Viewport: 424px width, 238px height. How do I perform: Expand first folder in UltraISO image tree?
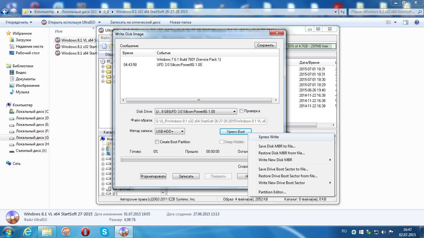[103, 67]
